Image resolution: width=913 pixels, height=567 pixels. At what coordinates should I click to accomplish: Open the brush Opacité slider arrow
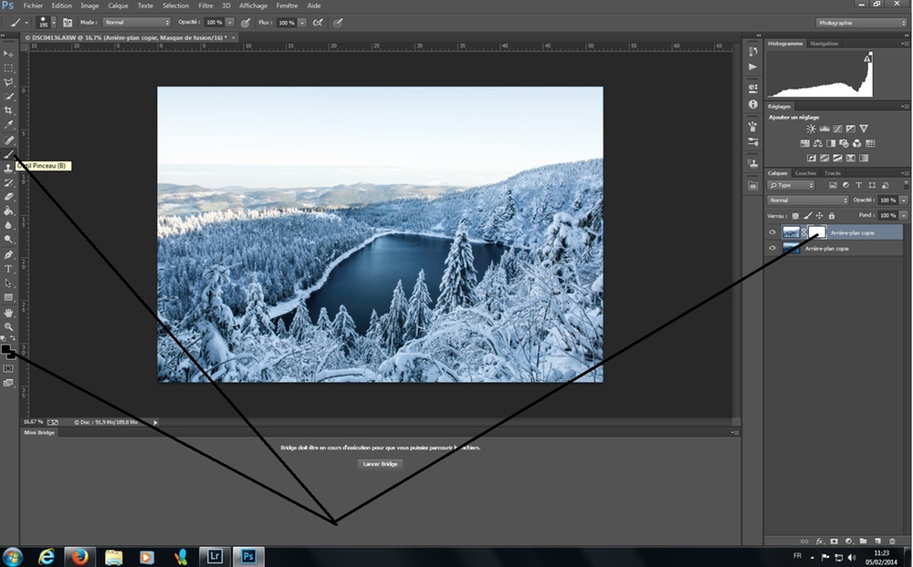coord(230,23)
